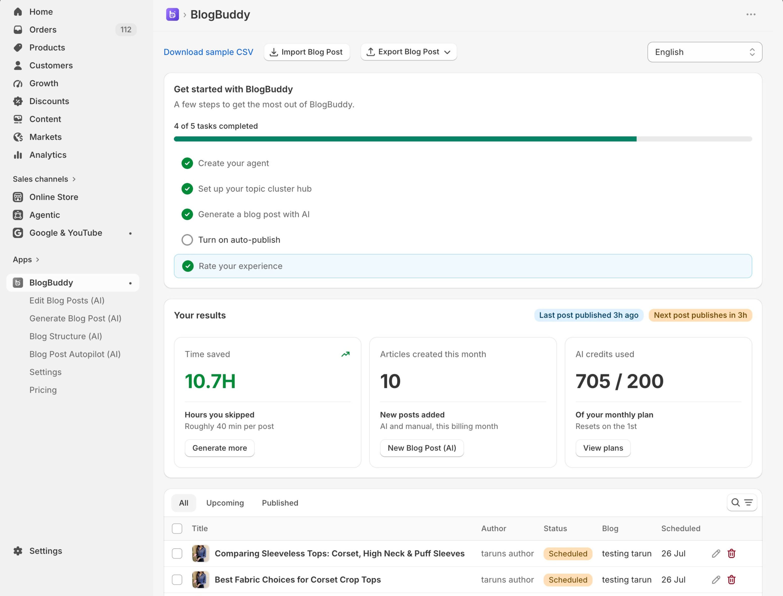Click the purple BlogBuddy header logo
The height and width of the screenshot is (596, 783).
tap(173, 15)
